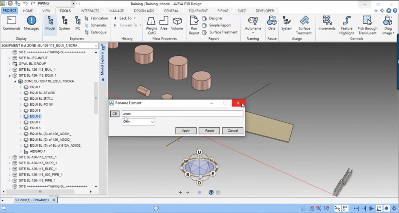Open the IFC explorer
Screen dimensions: 399x213
tap(78, 23)
